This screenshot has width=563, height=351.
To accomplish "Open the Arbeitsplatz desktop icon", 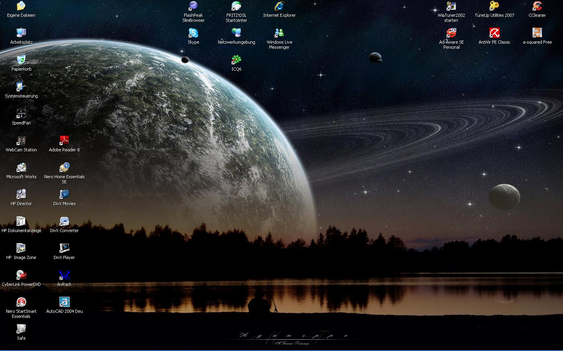I will (x=21, y=33).
